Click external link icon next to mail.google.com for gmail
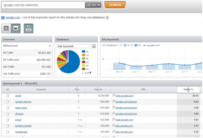203x138 pixels. pyautogui.click(x=113, y=95)
